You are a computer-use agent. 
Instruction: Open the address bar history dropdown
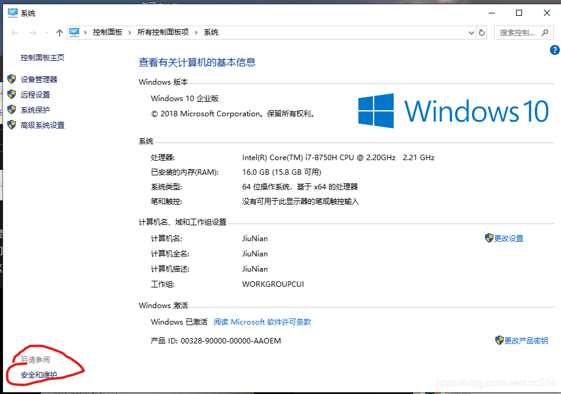[x=471, y=33]
